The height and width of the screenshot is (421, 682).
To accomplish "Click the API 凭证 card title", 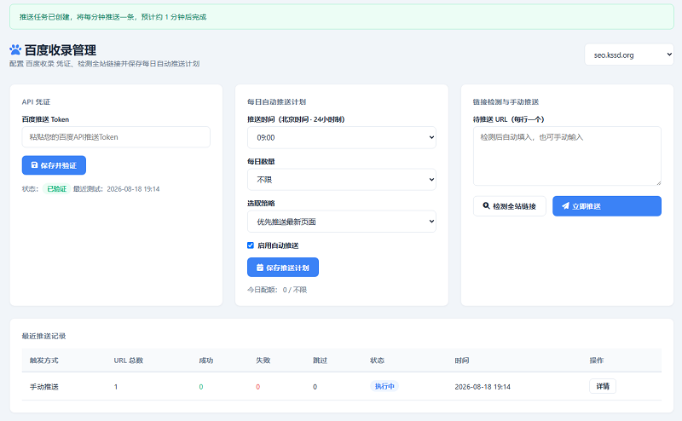I will [x=36, y=101].
